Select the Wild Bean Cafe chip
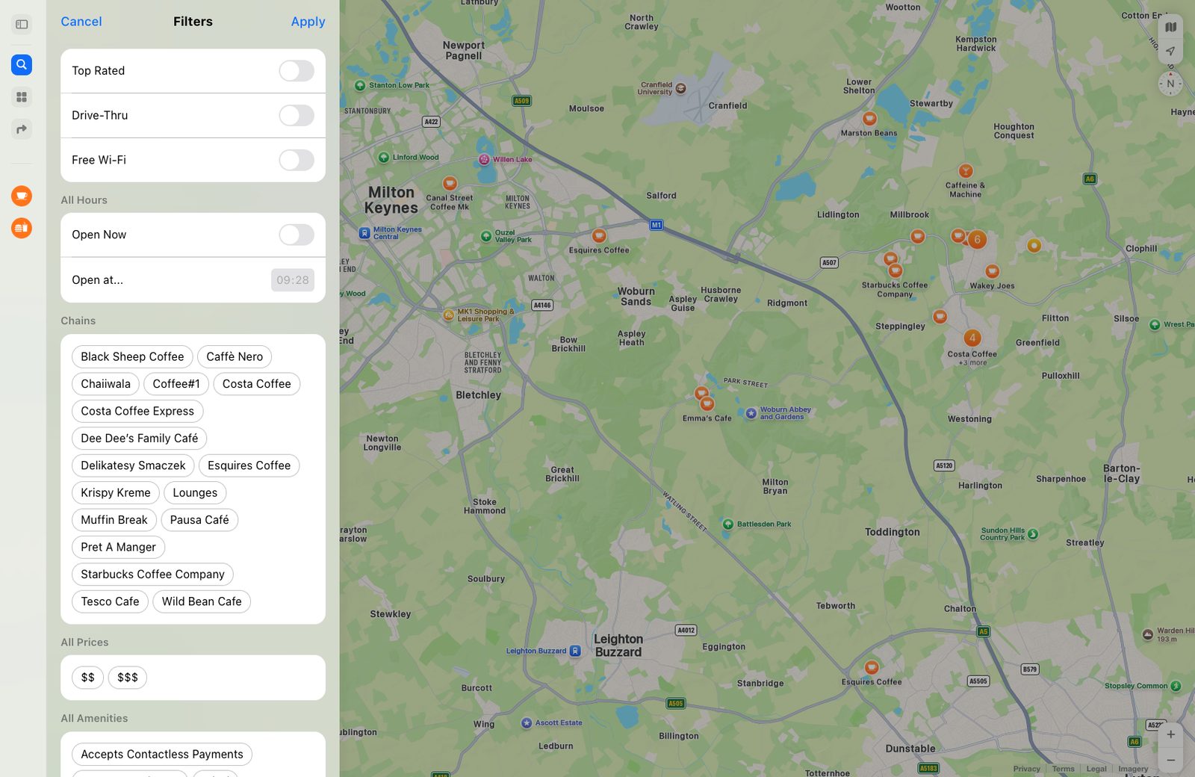This screenshot has width=1195, height=777. (x=202, y=601)
